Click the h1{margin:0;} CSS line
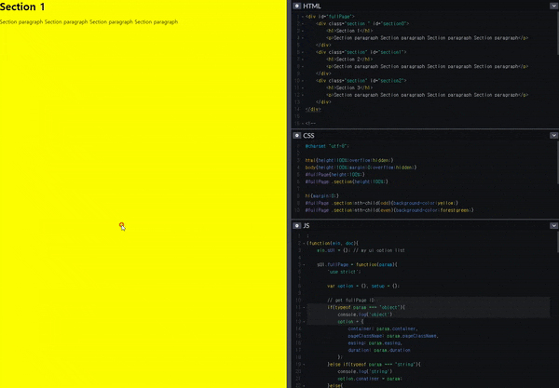This screenshot has width=559, height=388. tap(322, 195)
